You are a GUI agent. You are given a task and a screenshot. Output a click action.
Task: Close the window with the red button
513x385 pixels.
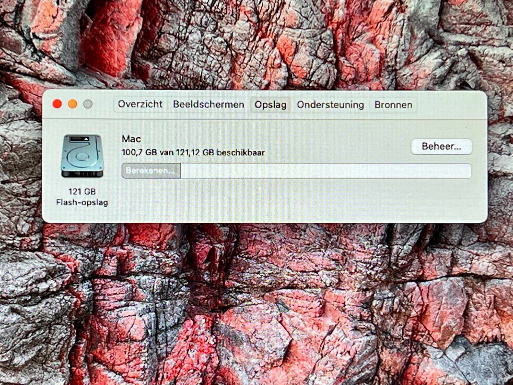pos(57,104)
